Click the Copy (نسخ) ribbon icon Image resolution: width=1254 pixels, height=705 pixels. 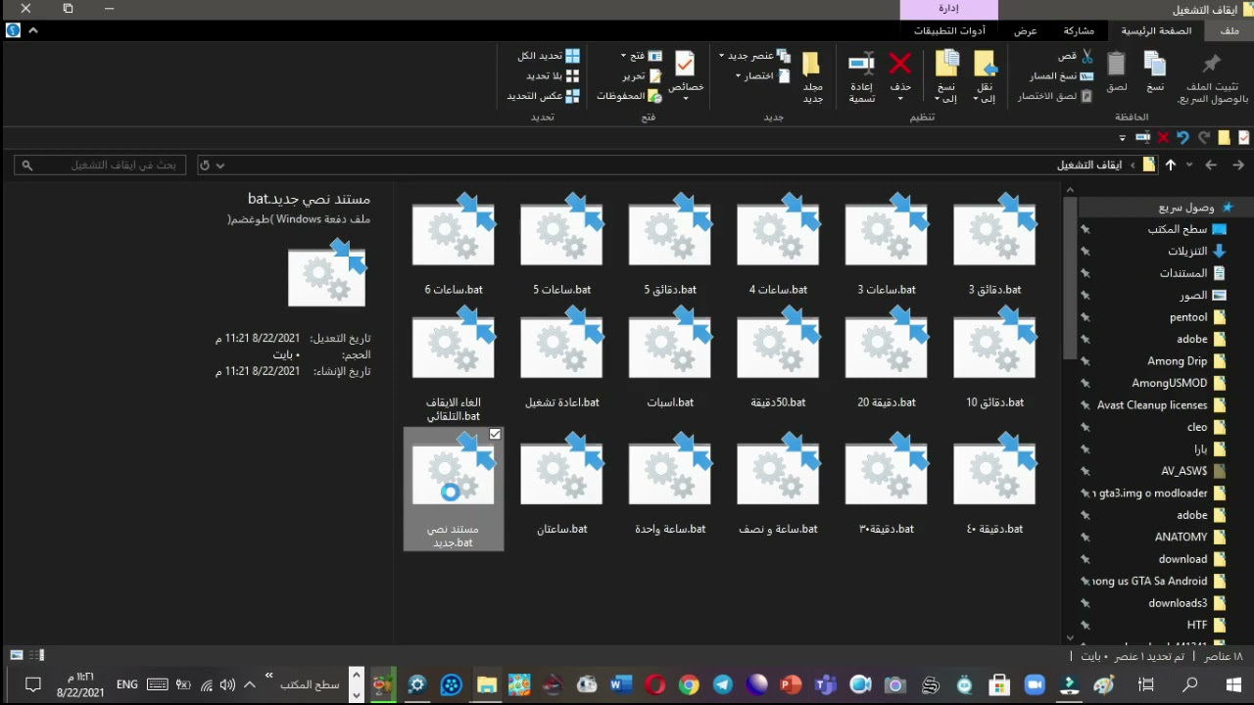pyautogui.click(x=1155, y=65)
